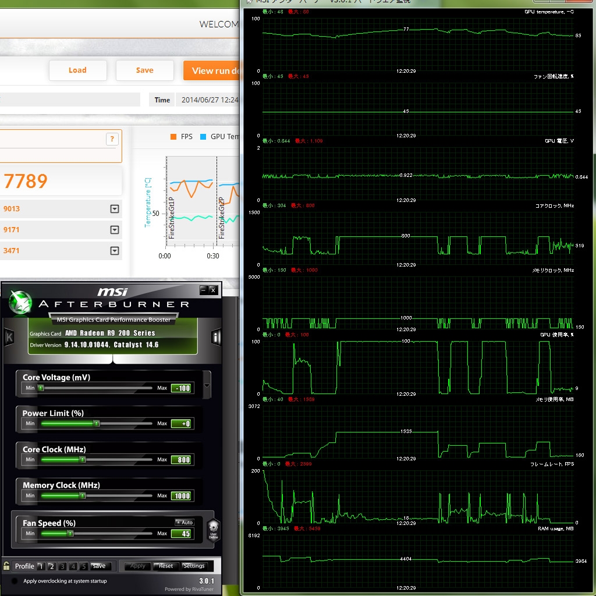The height and width of the screenshot is (596, 596).
Task: Click the Memory Clock slider handle
Action: click(83, 496)
